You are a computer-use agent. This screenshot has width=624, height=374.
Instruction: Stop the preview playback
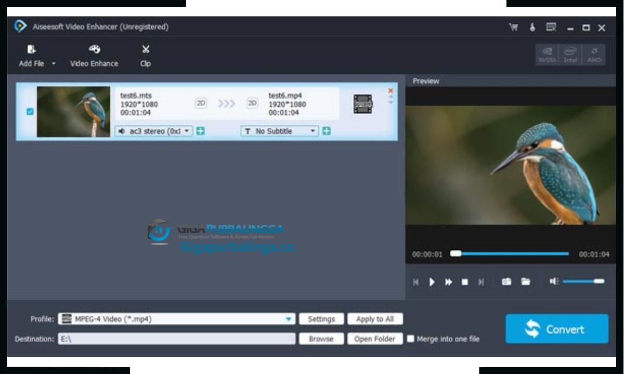click(465, 282)
